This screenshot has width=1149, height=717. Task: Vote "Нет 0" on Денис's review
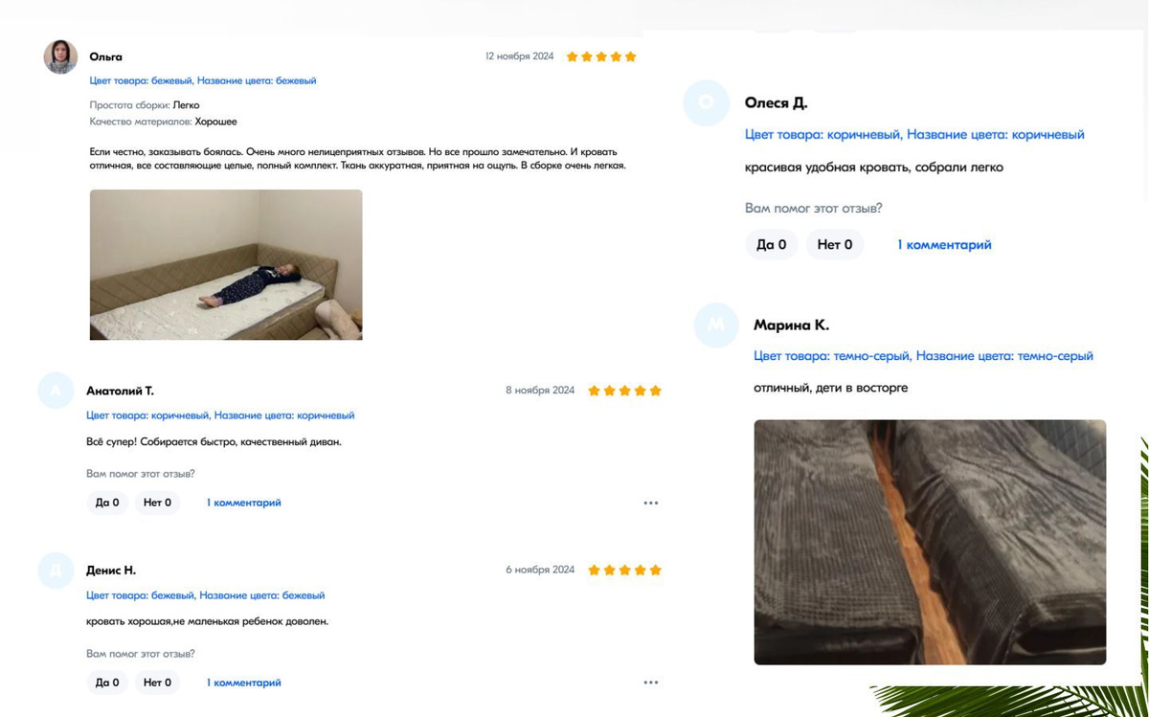(157, 683)
